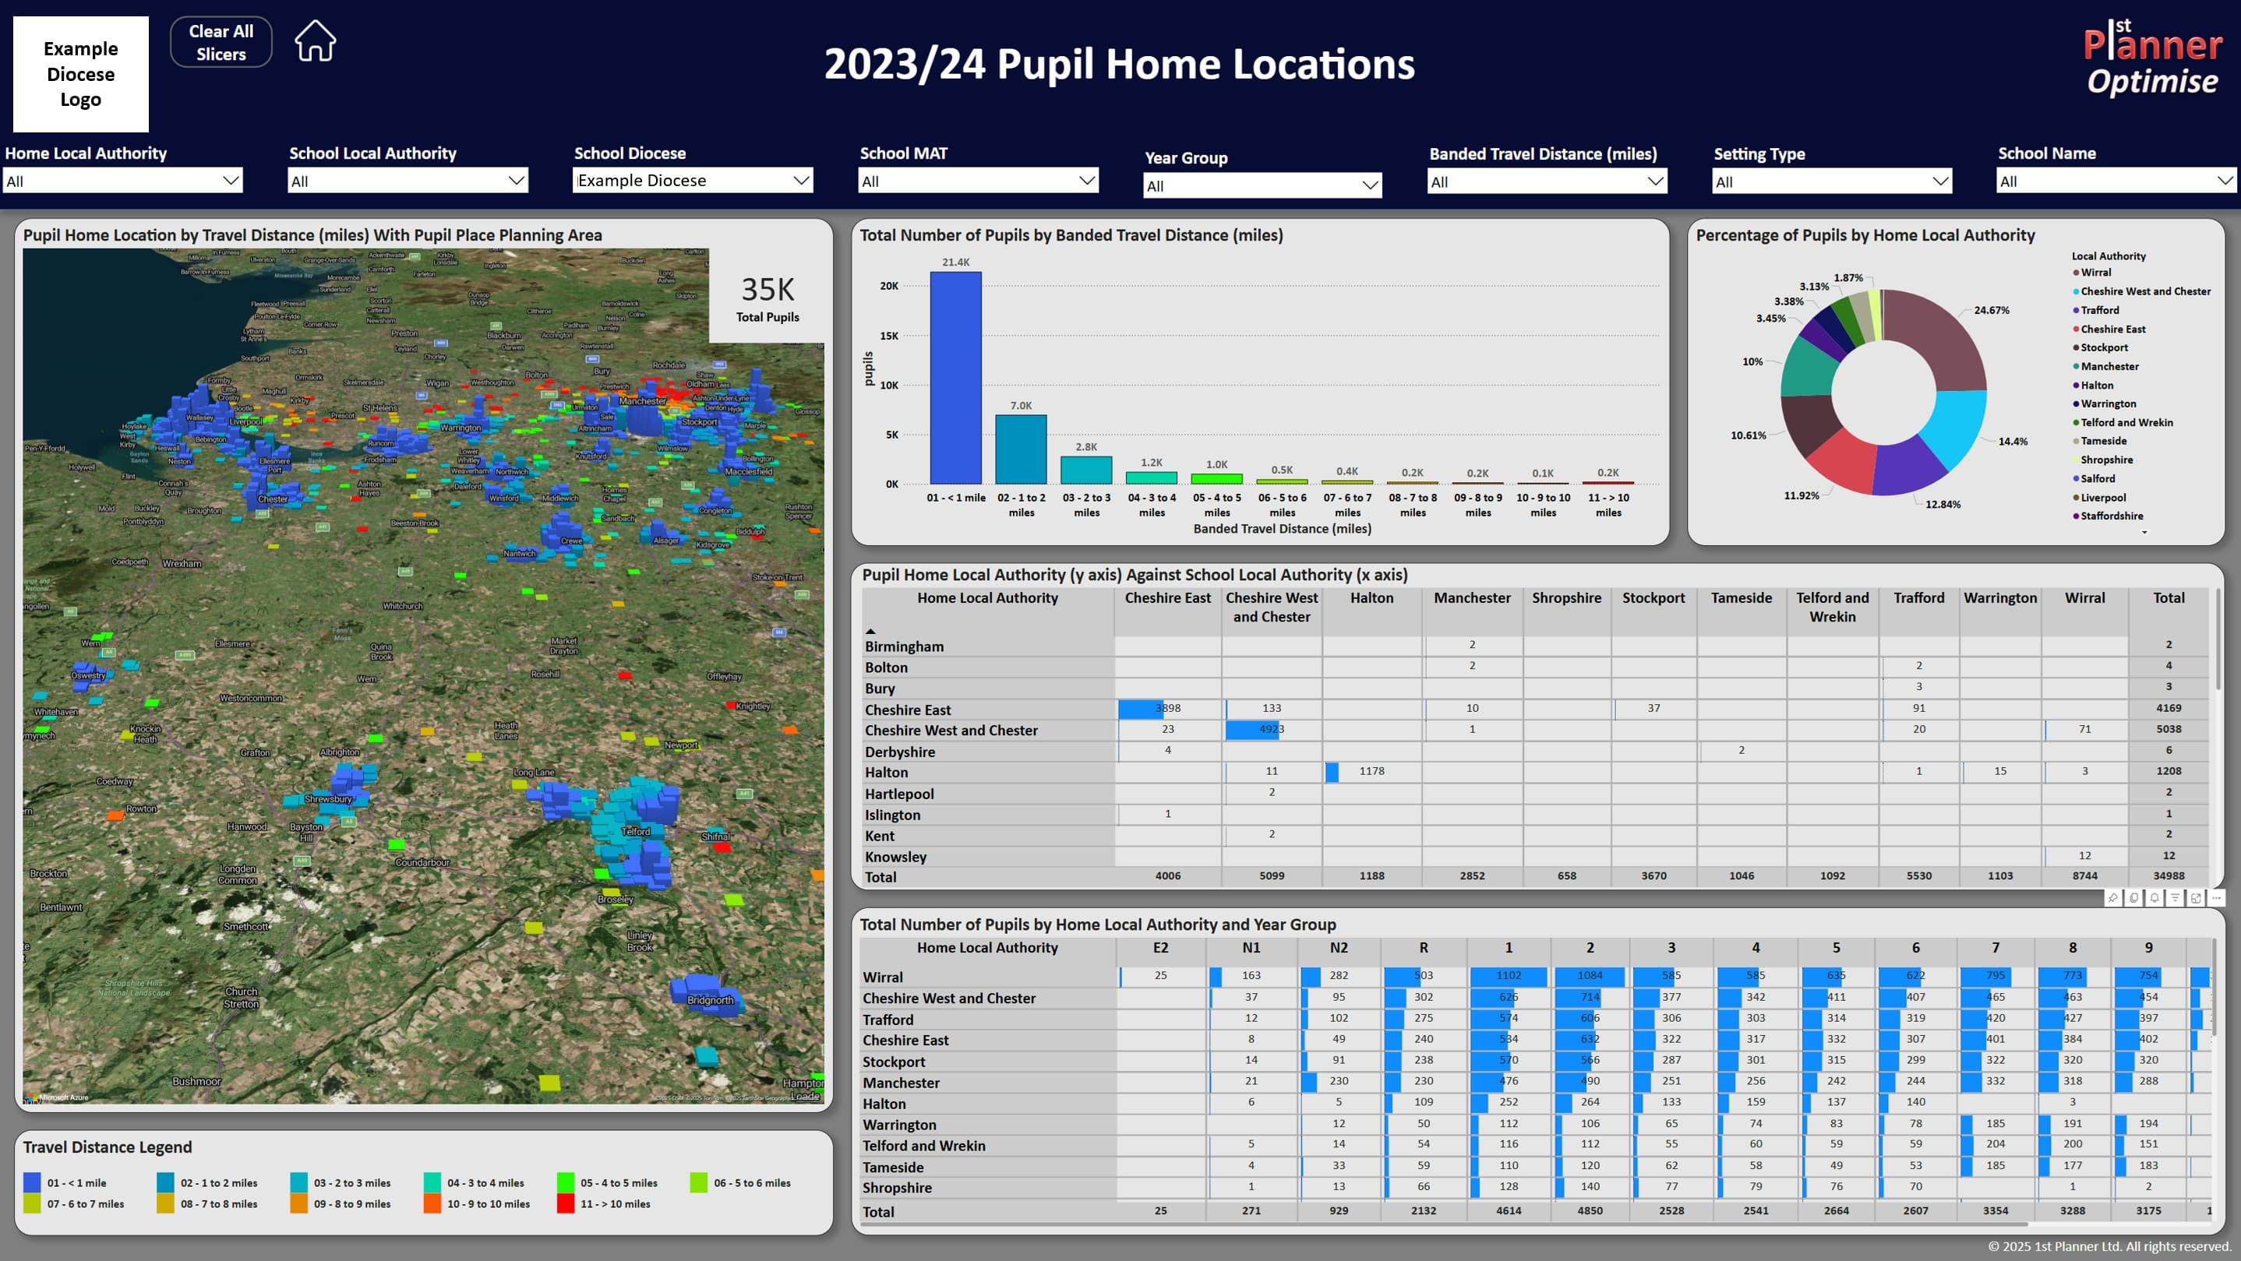Screen dimensions: 2241x1261
Task: Click the Home navigation icon
Action: point(314,40)
